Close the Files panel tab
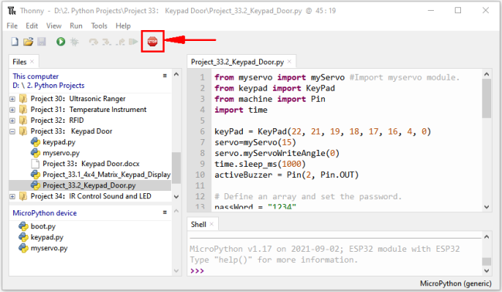 point(32,61)
